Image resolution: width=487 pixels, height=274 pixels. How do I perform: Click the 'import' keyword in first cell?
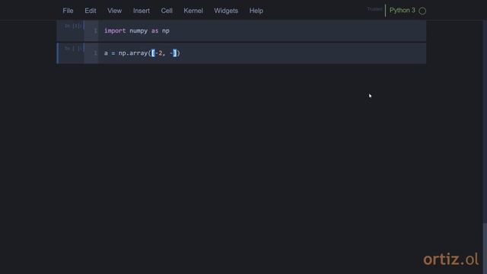click(115, 30)
